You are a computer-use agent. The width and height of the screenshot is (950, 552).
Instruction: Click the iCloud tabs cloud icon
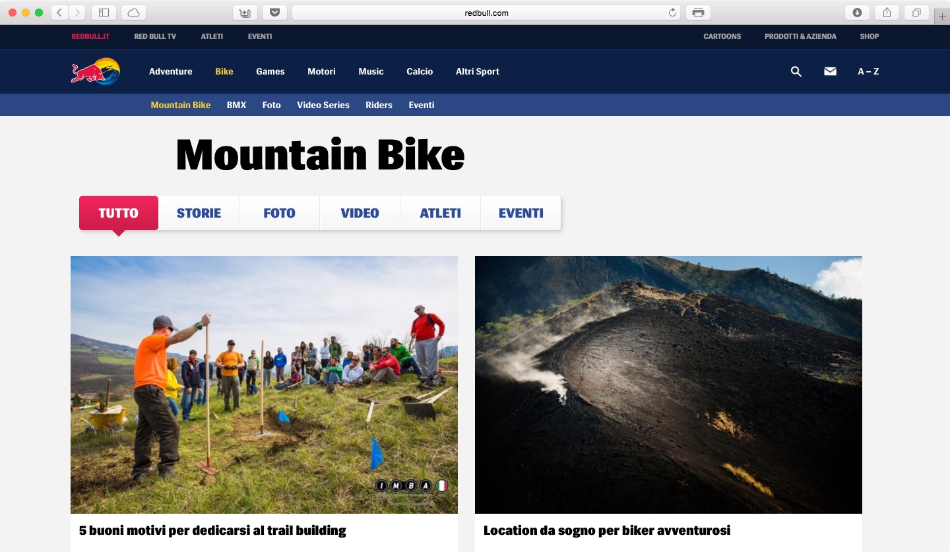pos(134,13)
